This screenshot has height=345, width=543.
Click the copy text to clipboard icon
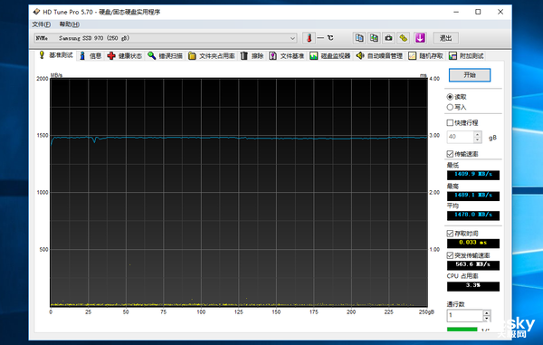(x=359, y=38)
